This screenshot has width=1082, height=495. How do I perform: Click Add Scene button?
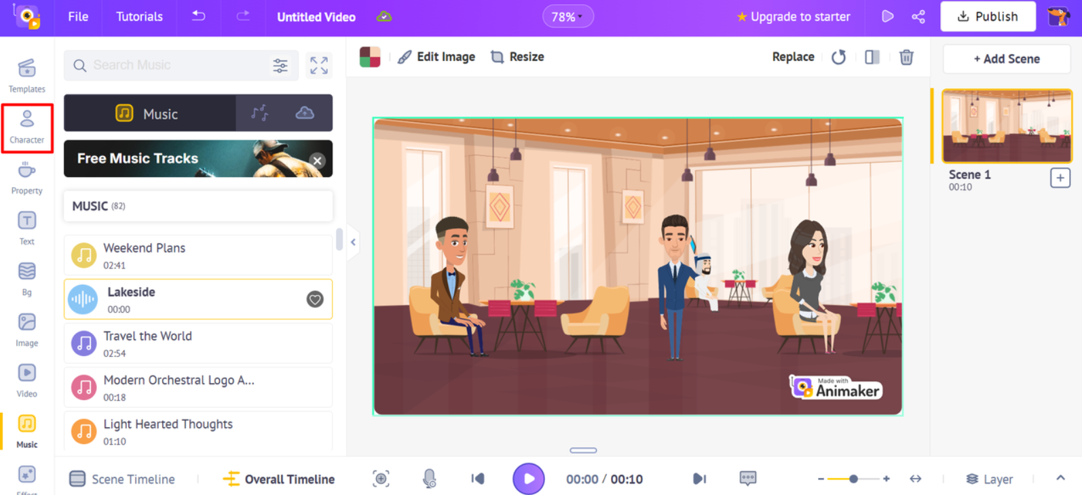click(1007, 59)
